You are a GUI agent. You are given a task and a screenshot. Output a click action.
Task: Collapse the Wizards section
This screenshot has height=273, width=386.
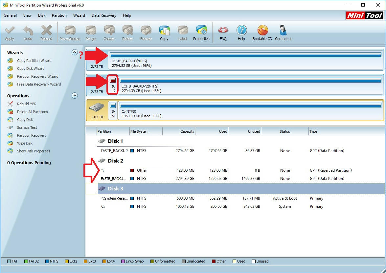click(75, 52)
